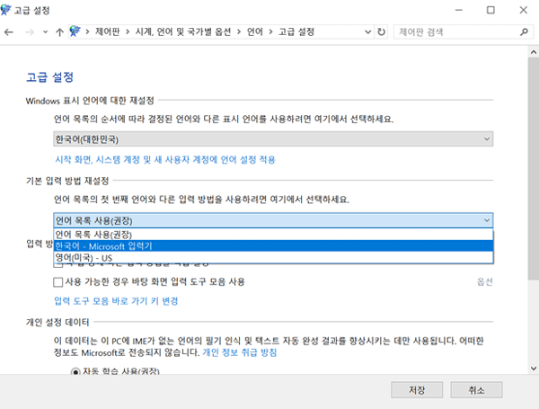Click the scrollbar down arrow

(x=534, y=369)
